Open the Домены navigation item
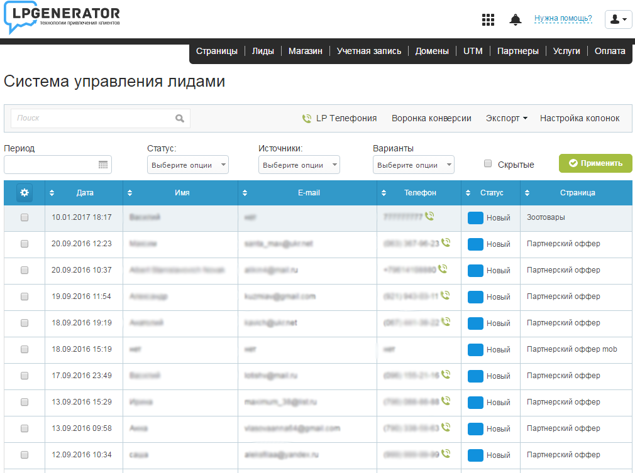Viewport: 635px width, 473px height. click(432, 52)
